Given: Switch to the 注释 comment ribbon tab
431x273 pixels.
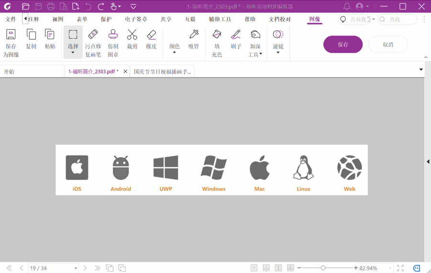Looking at the screenshot, I should click(x=33, y=19).
